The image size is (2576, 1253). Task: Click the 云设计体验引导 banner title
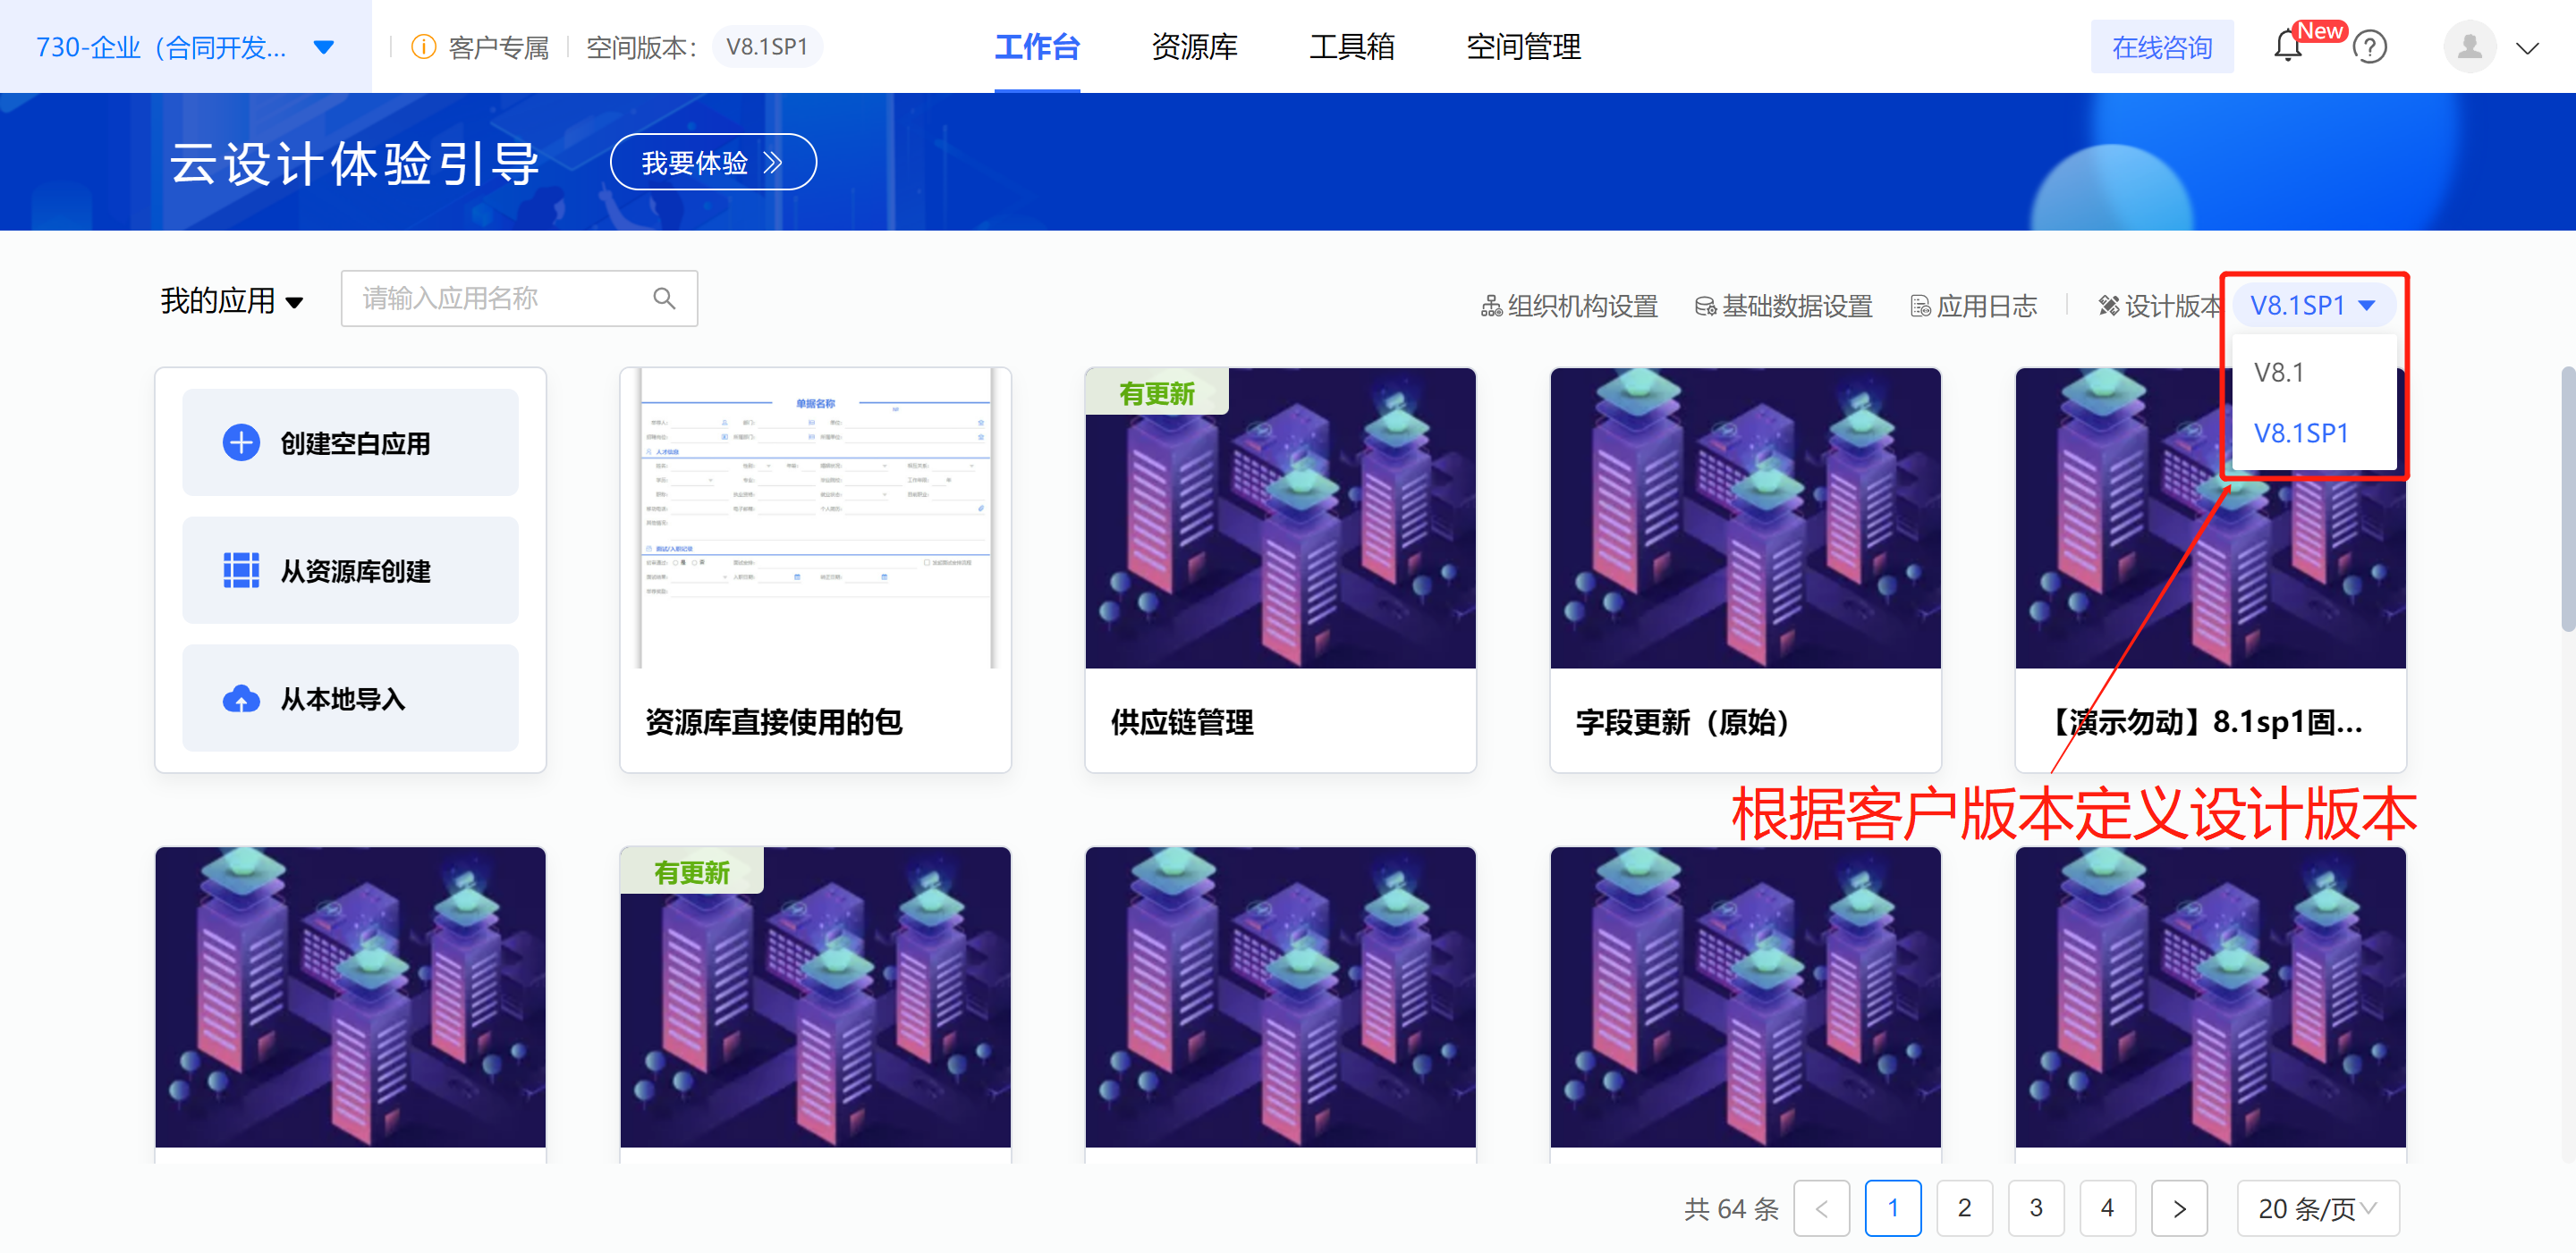point(354,163)
